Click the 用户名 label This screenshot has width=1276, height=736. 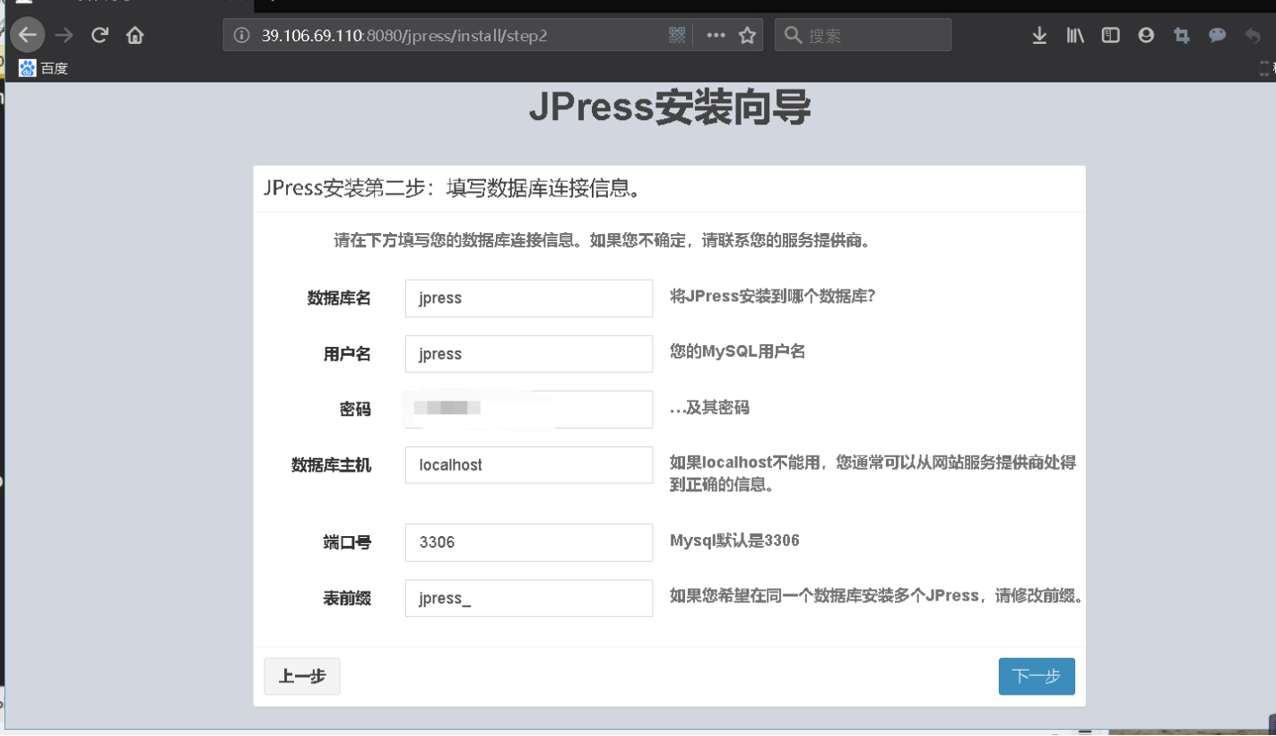347,353
